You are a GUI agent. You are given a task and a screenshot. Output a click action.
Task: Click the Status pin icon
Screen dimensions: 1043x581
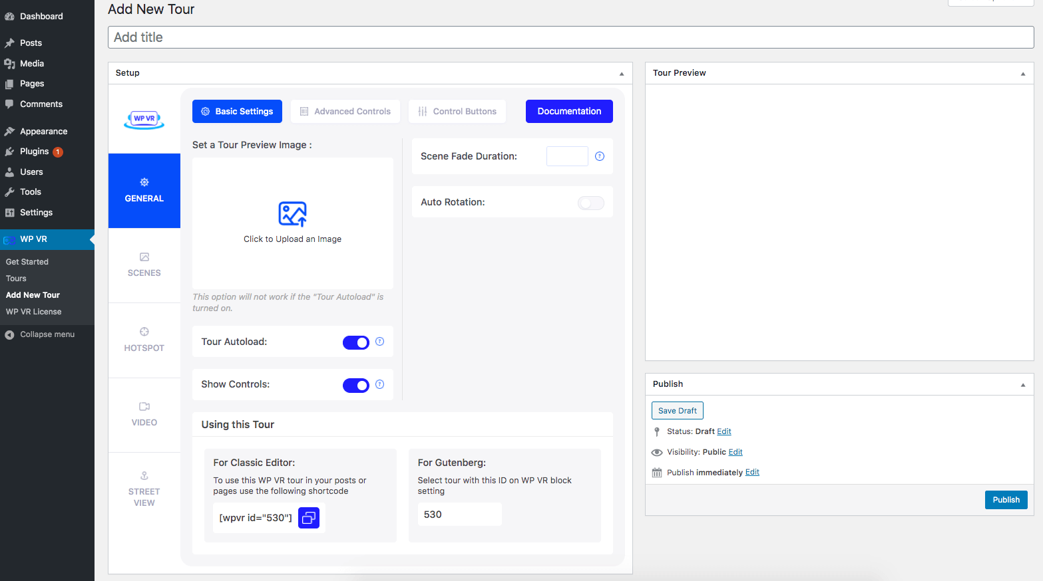657,431
